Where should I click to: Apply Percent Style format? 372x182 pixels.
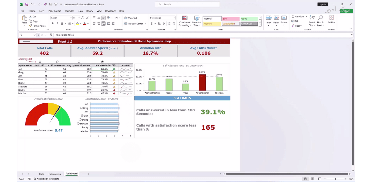tap(159, 23)
